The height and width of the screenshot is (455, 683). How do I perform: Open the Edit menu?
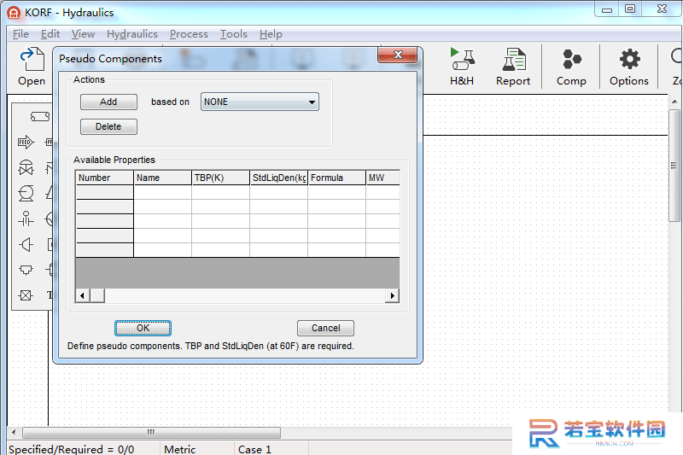click(50, 34)
